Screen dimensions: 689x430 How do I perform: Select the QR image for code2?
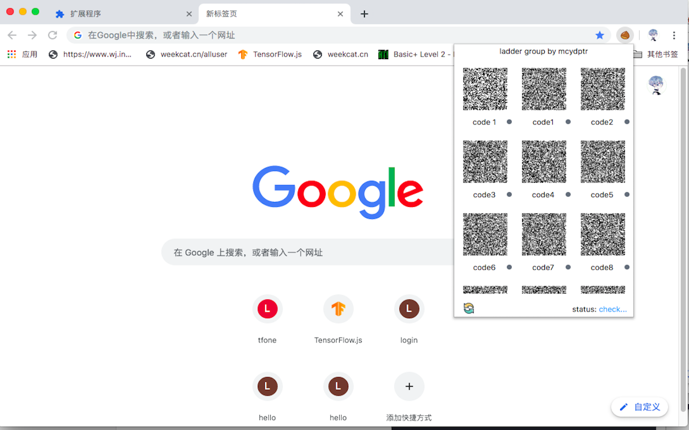click(603, 89)
